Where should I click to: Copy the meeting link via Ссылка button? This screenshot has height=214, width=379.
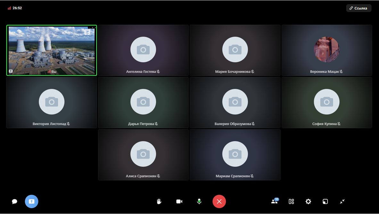[359, 8]
